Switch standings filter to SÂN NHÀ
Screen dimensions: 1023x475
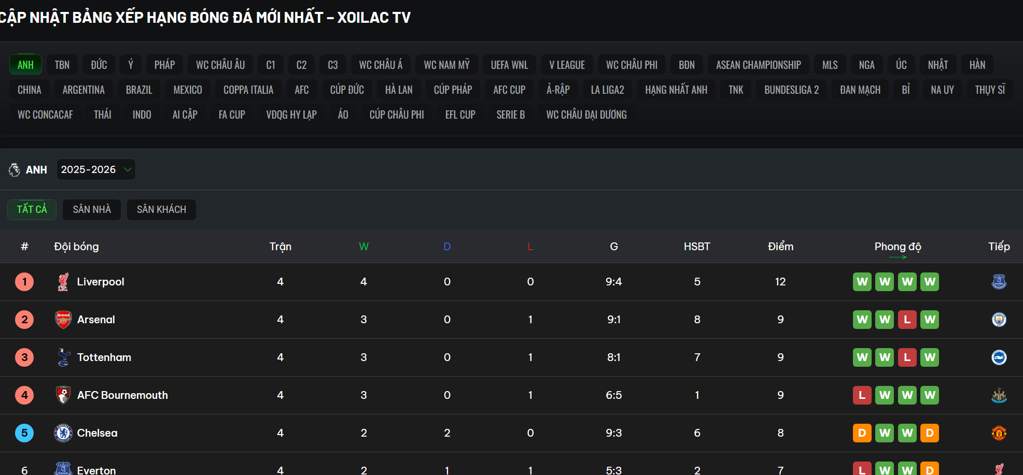(x=92, y=210)
